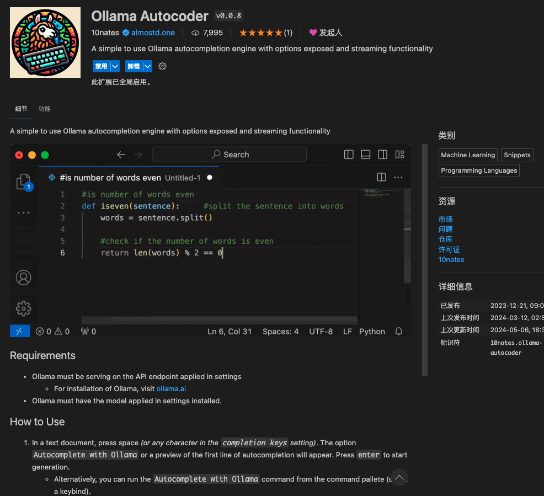Click the unsaved dot on Untitled-1 tab
The image size is (544, 496).
click(210, 177)
